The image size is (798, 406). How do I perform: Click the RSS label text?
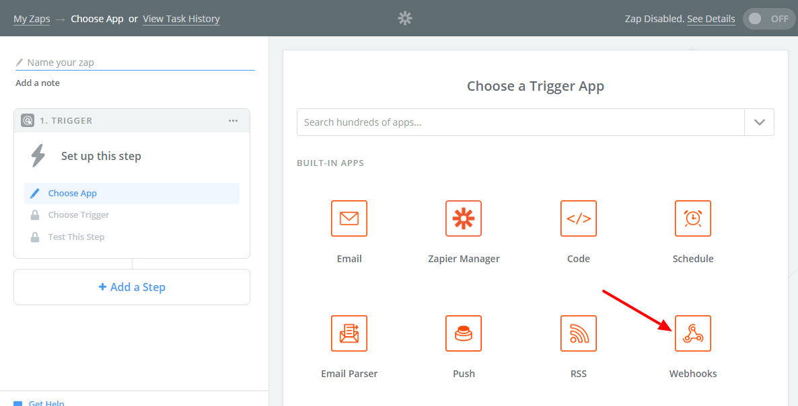pyautogui.click(x=579, y=374)
